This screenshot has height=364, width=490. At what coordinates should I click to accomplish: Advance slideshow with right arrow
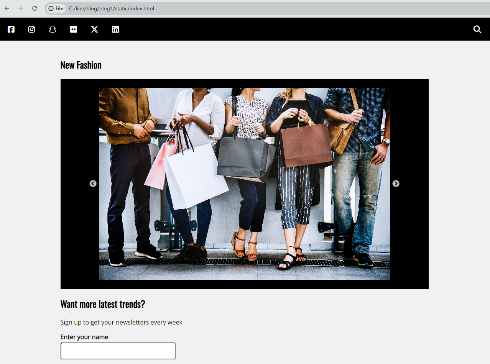[396, 184]
